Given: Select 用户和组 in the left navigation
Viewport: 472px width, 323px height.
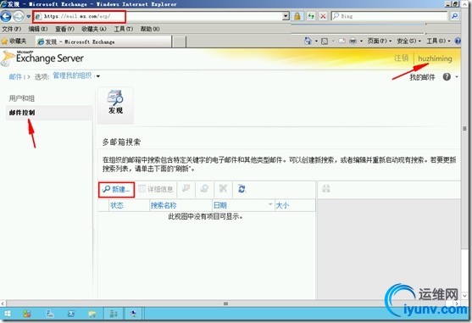Looking at the screenshot, I should click(x=22, y=98).
